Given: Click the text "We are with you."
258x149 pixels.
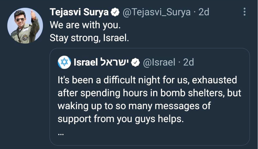Looking at the screenshot, I should (85, 25).
